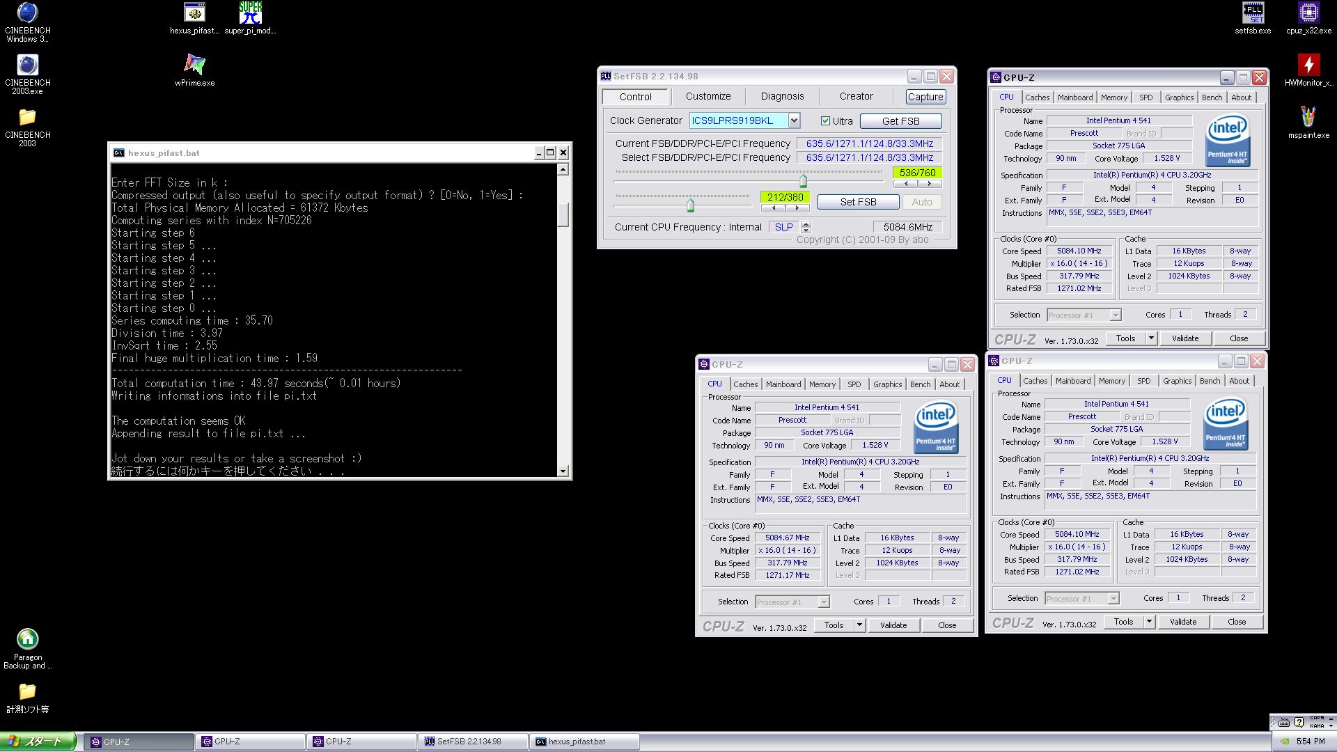
Task: Open About tab in bottom-left CPU-Z window
Action: tap(949, 384)
